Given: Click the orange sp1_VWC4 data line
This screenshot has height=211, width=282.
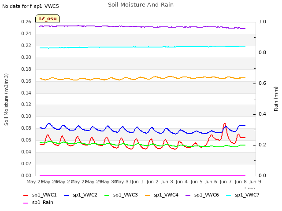Looking at the screenshot, I should pos(142,78).
